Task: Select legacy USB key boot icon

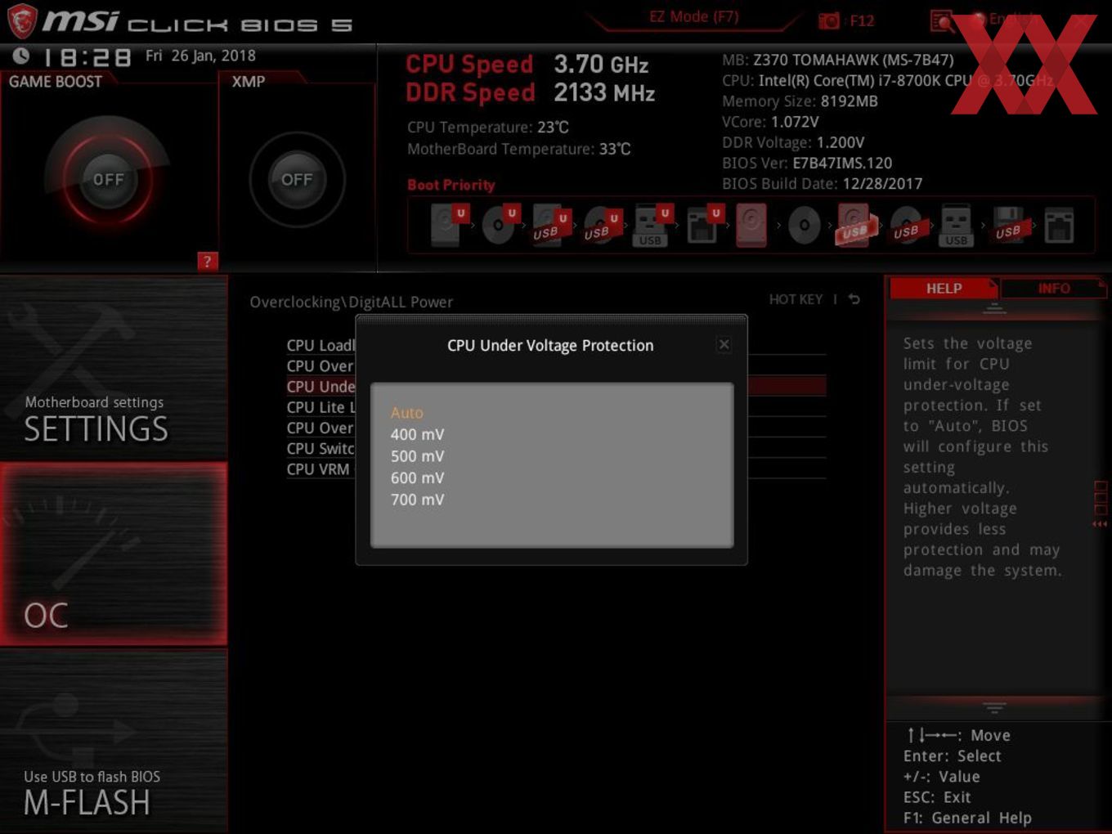Action: tap(957, 225)
